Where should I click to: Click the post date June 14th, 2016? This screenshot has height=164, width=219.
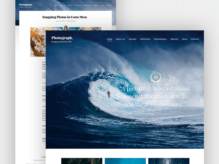60,21
